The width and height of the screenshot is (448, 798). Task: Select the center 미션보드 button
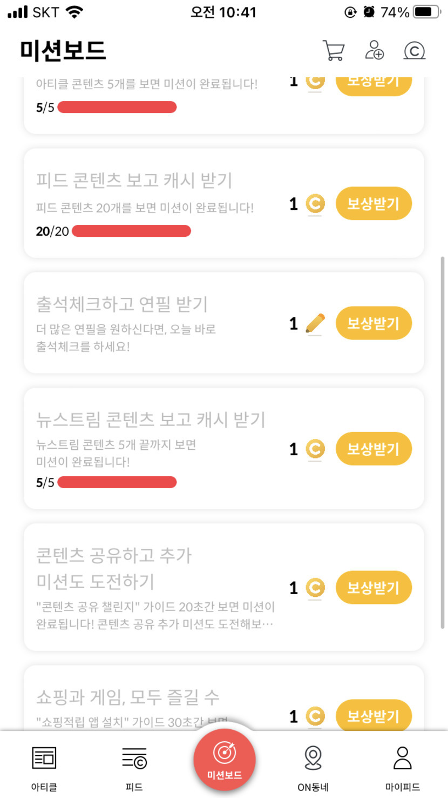pyautogui.click(x=225, y=760)
